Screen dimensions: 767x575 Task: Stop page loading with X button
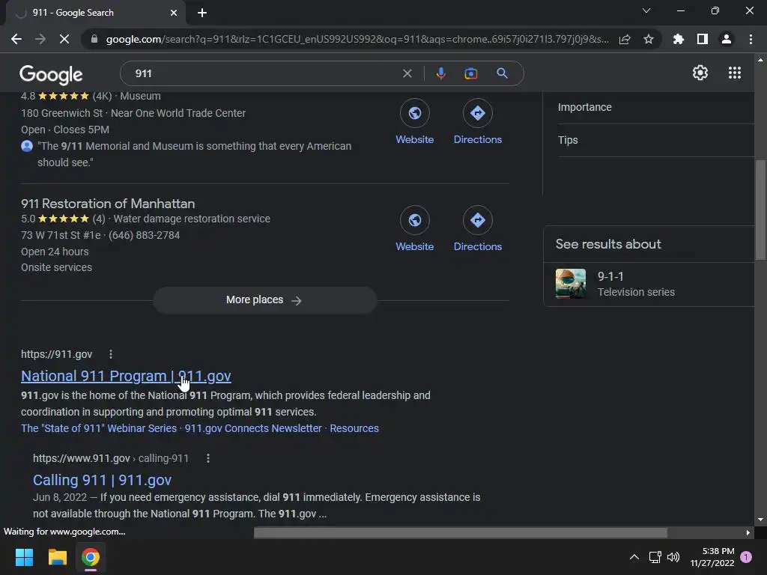pos(64,39)
